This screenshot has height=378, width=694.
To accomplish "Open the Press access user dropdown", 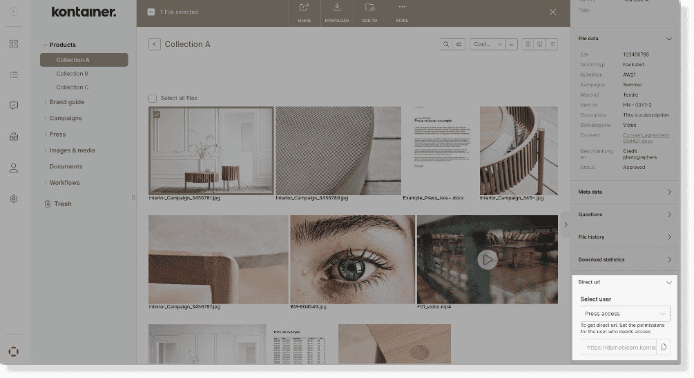I will tap(625, 314).
